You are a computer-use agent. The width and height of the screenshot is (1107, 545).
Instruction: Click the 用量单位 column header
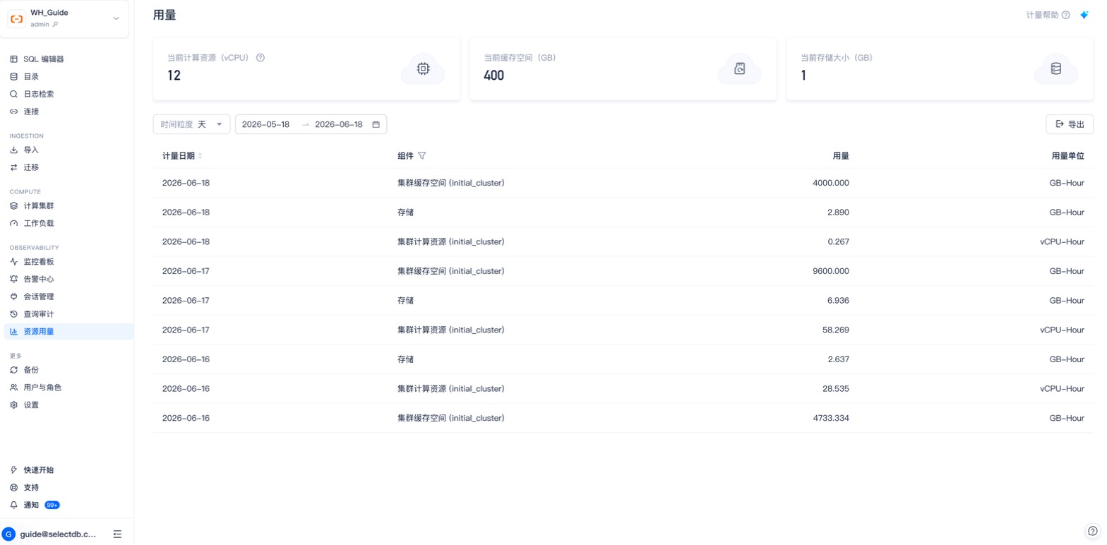click(x=1067, y=156)
